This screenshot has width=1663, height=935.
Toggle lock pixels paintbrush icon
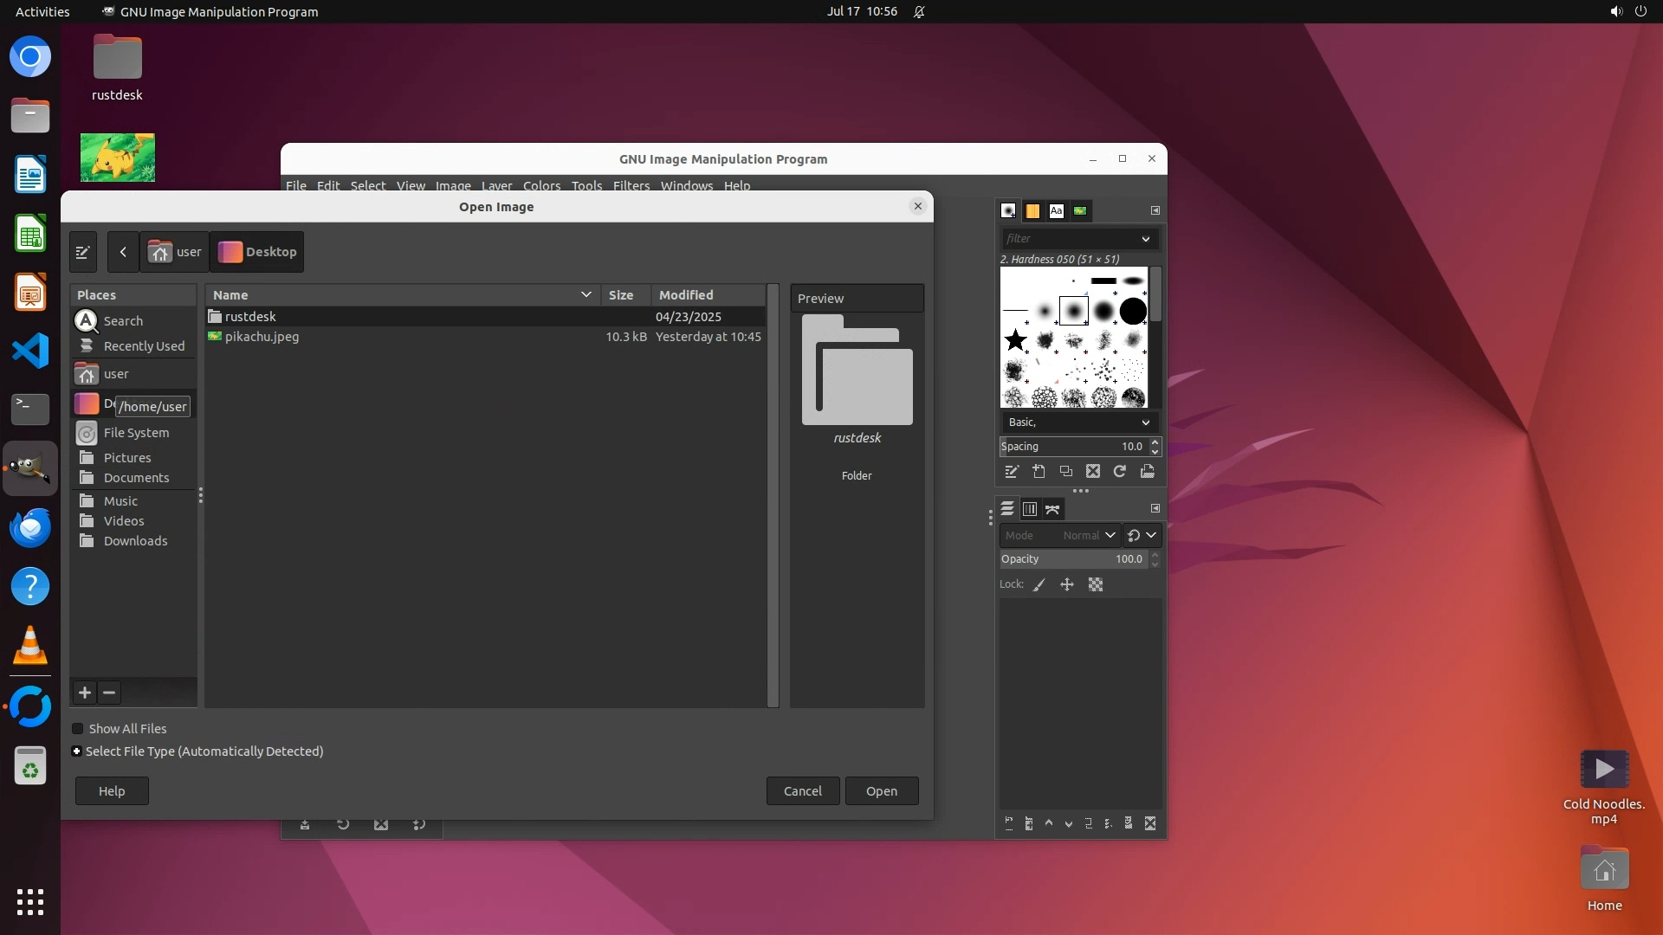pyautogui.click(x=1039, y=585)
